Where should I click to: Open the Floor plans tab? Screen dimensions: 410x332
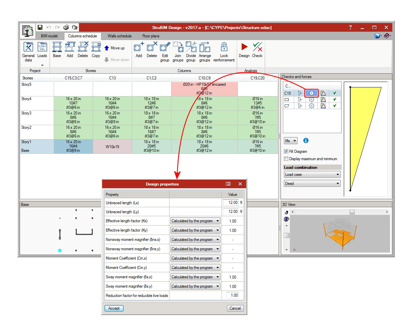coord(151,36)
